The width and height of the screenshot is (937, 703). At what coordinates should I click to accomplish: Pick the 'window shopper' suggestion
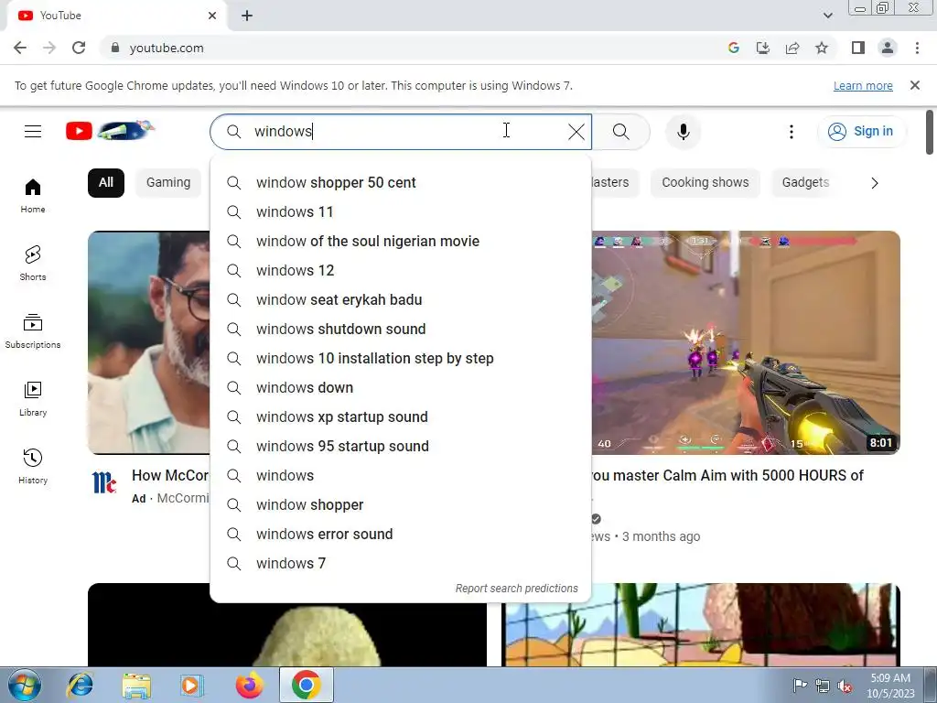pyautogui.click(x=401, y=504)
